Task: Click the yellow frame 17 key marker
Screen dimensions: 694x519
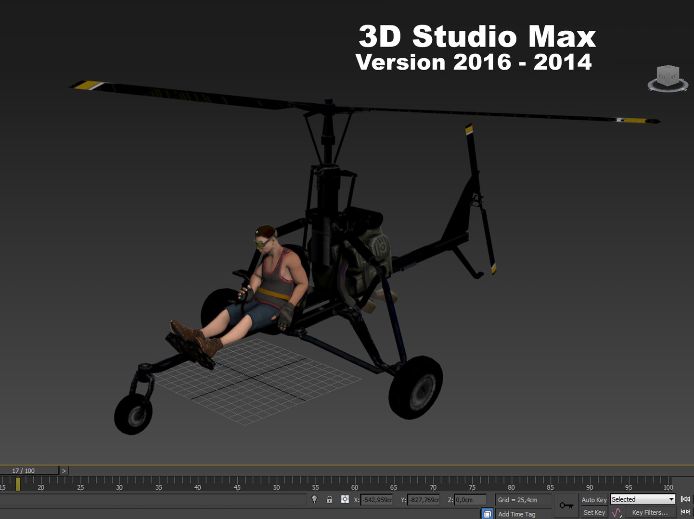Action: (18, 484)
